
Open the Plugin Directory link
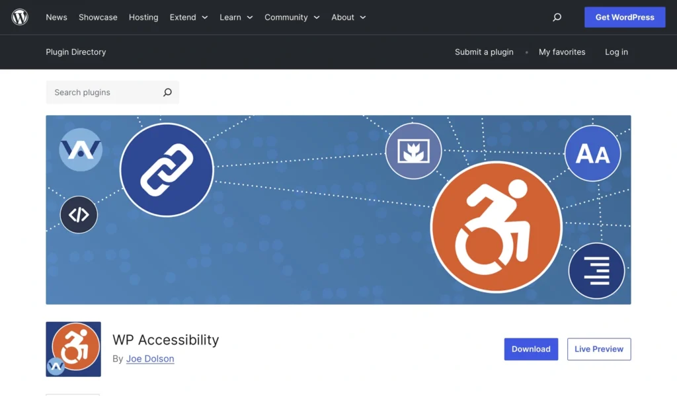point(76,52)
